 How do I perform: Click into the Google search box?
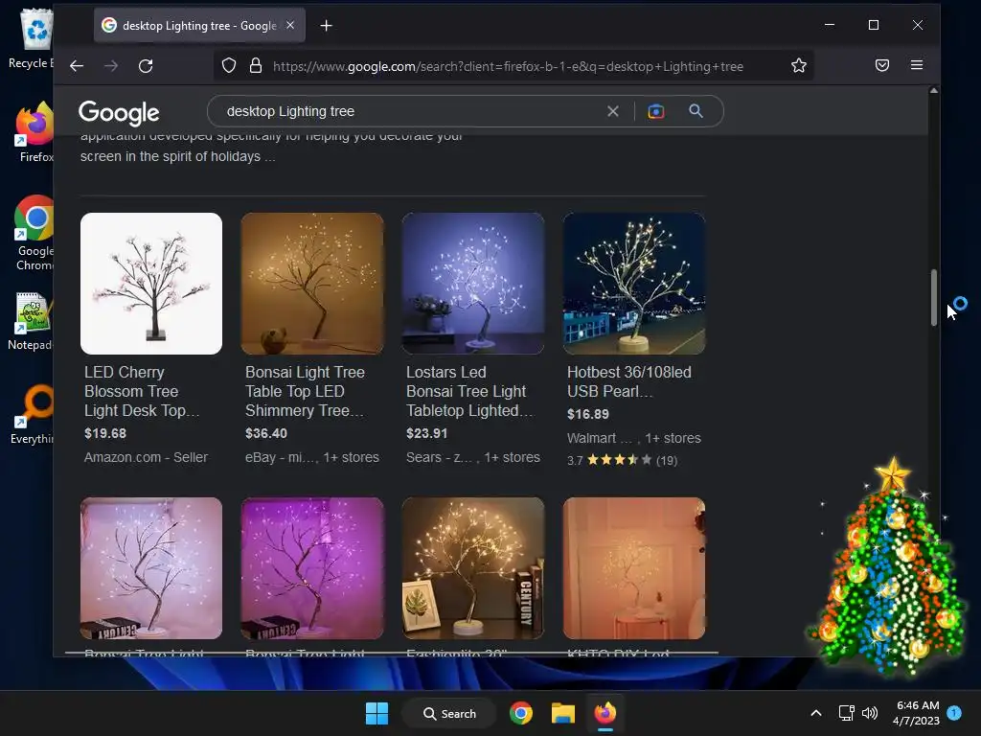coord(413,111)
